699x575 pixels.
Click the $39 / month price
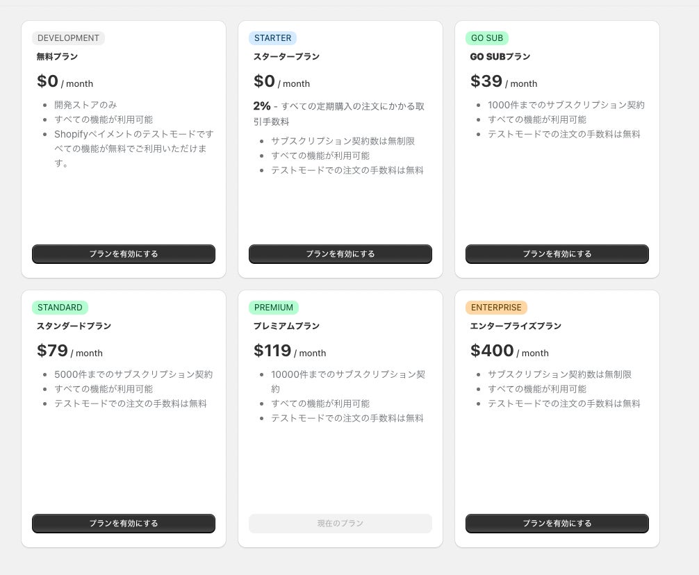(x=504, y=82)
